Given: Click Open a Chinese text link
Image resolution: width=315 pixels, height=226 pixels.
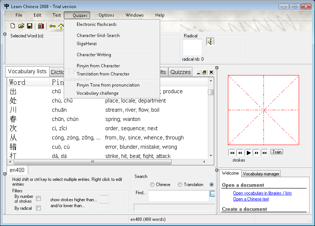Looking at the screenshot, I should point(251,199).
